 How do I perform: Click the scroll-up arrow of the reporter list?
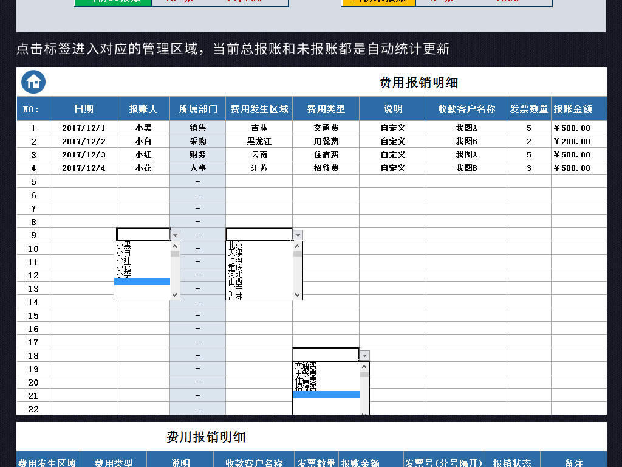point(174,246)
